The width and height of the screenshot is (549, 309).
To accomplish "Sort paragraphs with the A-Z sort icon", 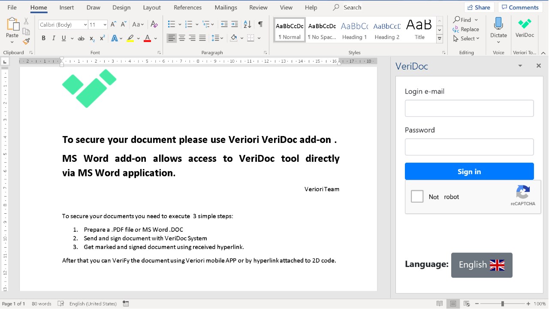I will (x=247, y=24).
